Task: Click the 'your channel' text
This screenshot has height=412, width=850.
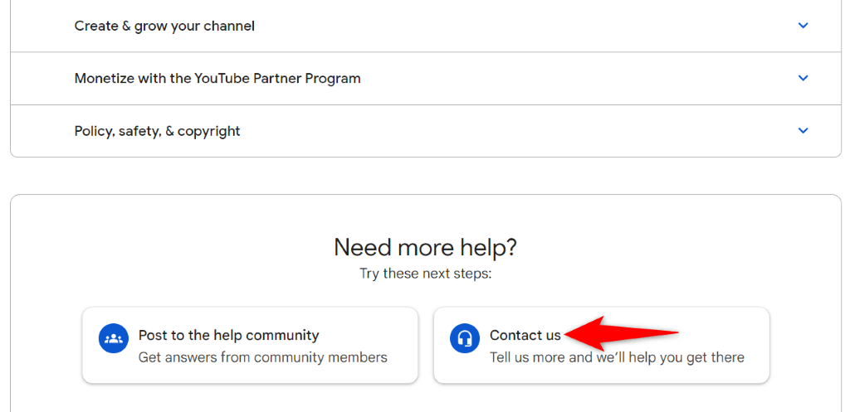Action: click(x=211, y=26)
